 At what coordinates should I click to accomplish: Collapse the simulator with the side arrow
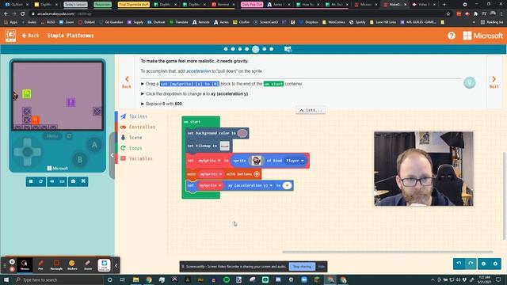112,155
